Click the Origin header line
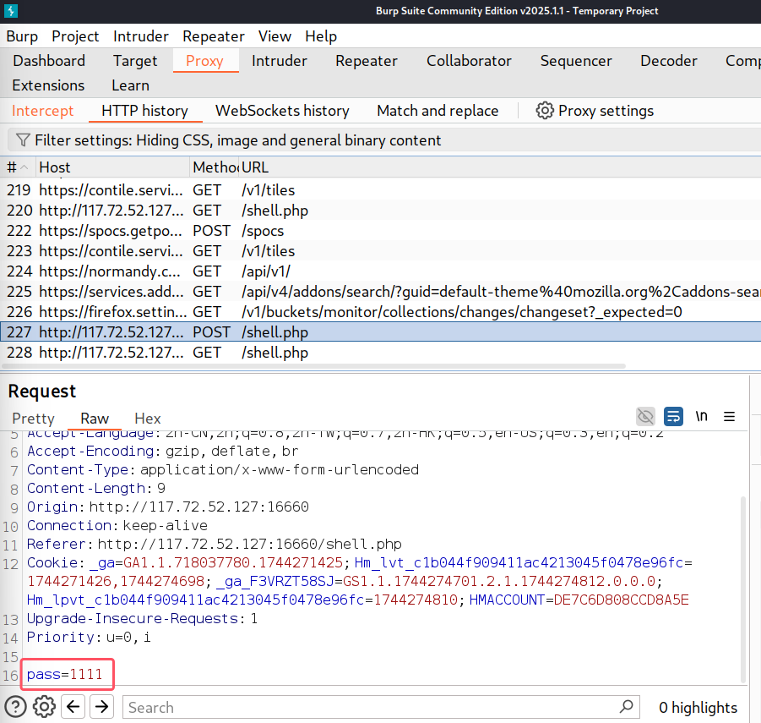Image resolution: width=761 pixels, height=723 pixels. pyautogui.click(x=168, y=507)
